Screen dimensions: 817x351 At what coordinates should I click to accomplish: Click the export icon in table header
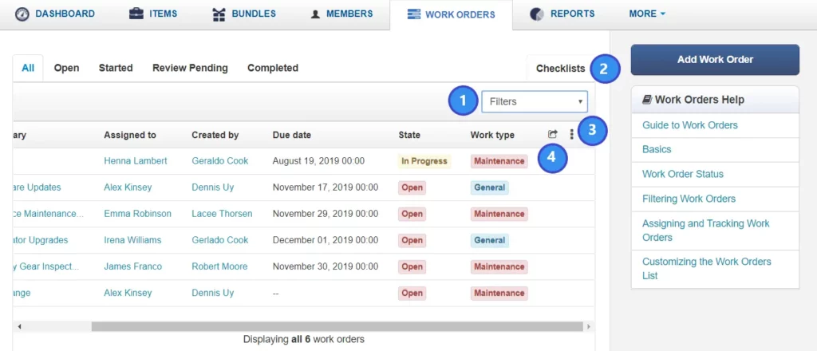point(553,135)
